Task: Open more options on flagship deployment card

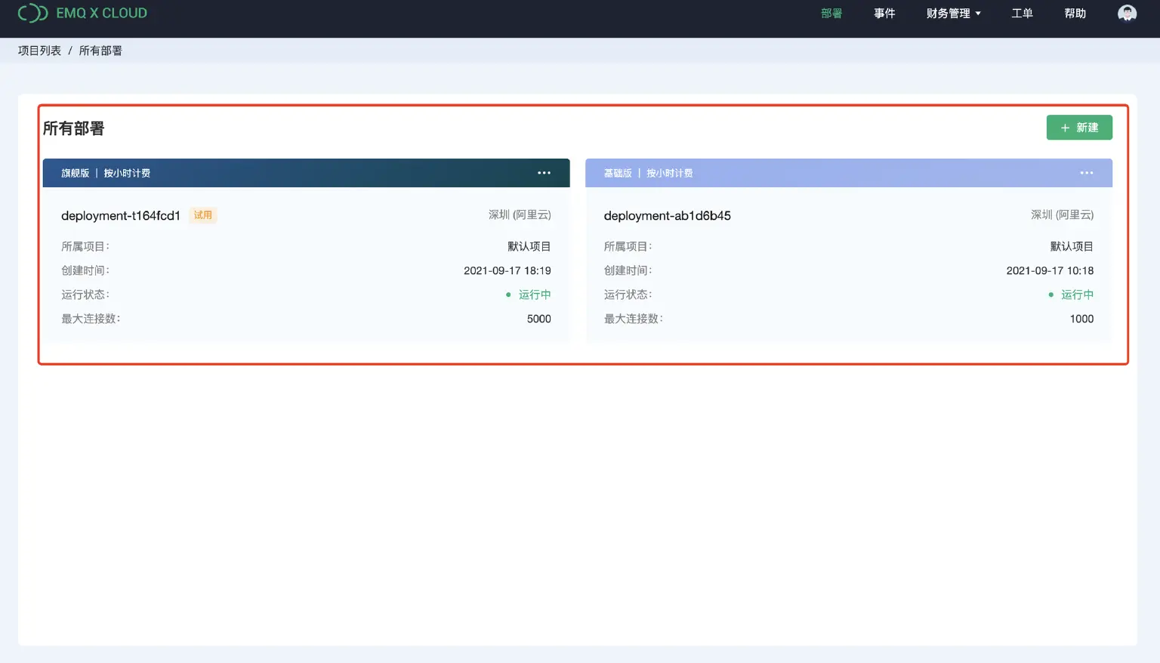Action: tap(544, 173)
